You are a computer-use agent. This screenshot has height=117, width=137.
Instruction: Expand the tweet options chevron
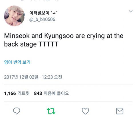[x=131, y=11]
